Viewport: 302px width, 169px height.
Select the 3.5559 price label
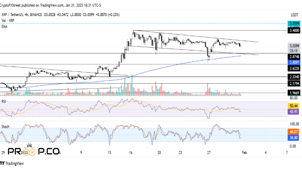[x=294, y=24]
